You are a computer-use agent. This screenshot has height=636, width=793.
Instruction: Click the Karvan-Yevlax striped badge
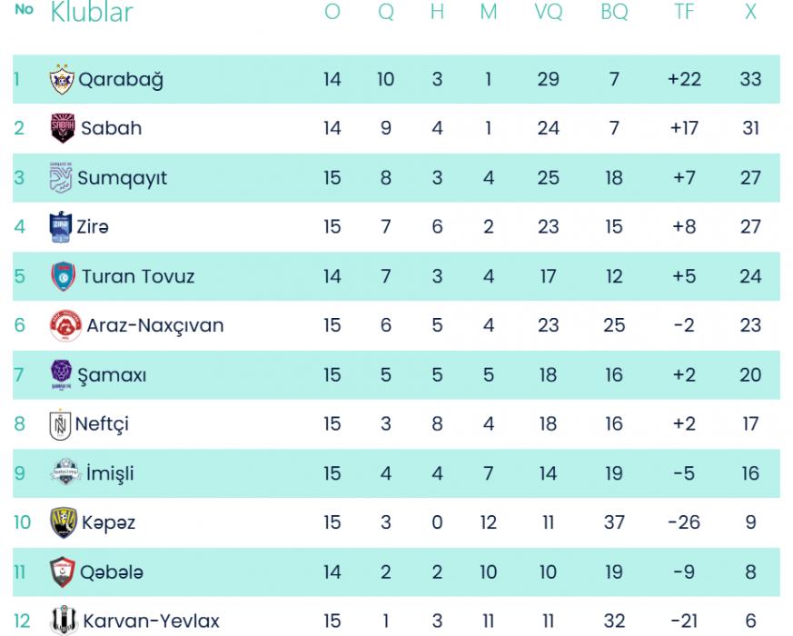(64, 621)
